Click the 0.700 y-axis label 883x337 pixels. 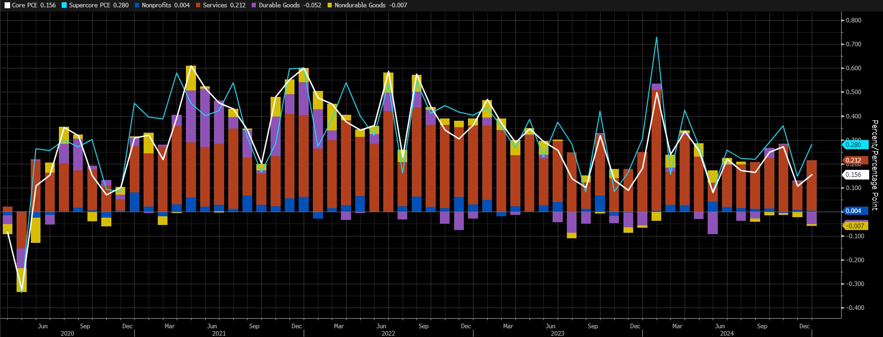[x=854, y=44]
